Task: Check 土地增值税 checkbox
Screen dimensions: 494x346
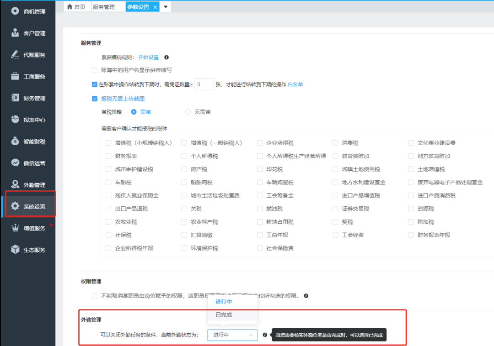Action: coord(411,169)
